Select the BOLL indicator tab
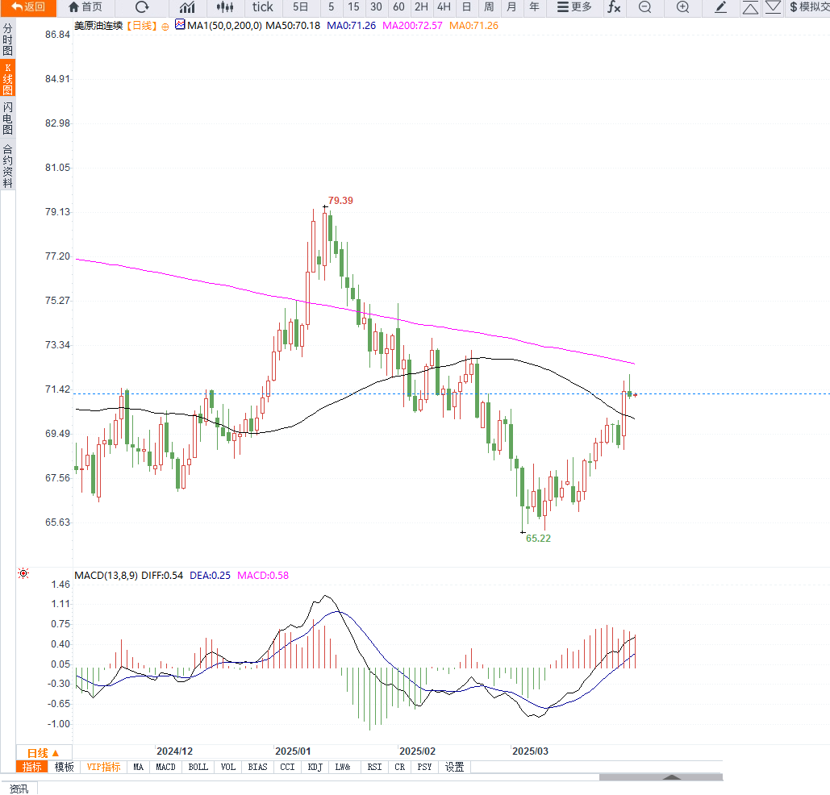Screen dimensions: 830x795 click(198, 767)
